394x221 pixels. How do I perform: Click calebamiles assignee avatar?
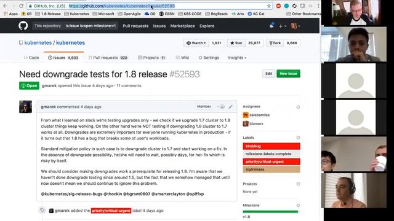coord(246,115)
